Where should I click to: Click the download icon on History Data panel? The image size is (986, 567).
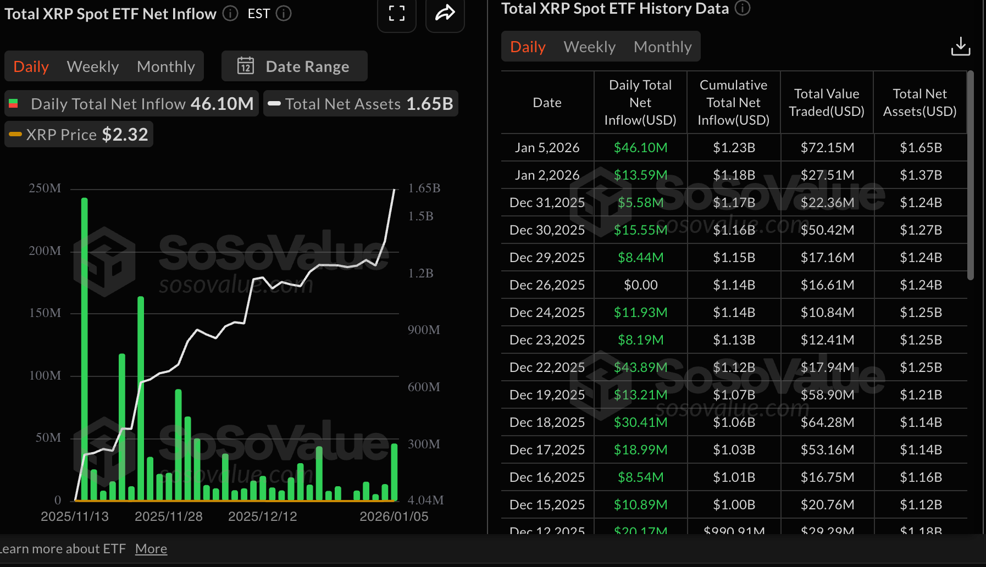[961, 46]
